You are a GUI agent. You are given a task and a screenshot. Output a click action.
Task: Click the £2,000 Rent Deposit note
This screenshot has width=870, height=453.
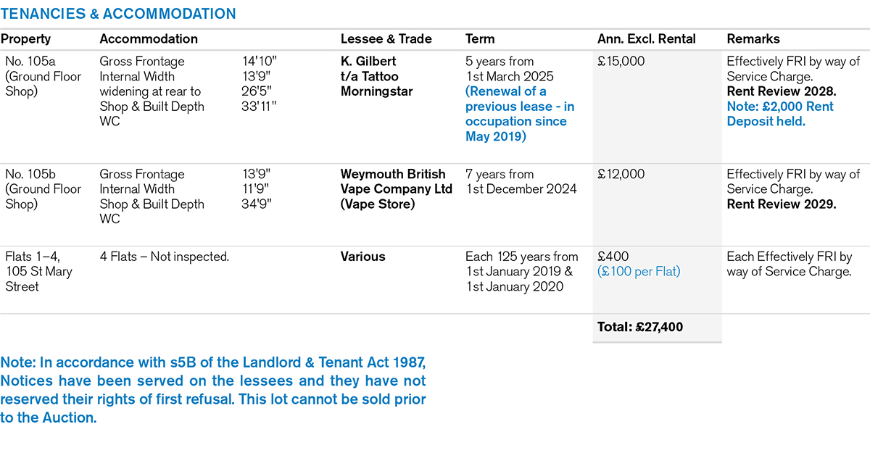click(780, 114)
